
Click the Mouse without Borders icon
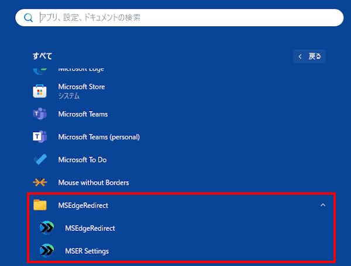40,182
